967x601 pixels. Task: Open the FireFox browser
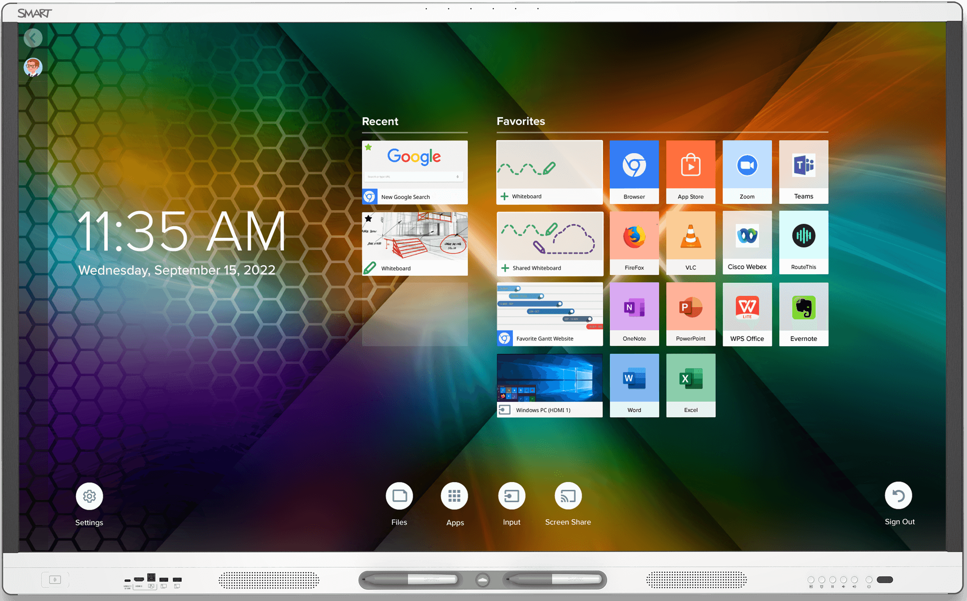pos(634,242)
